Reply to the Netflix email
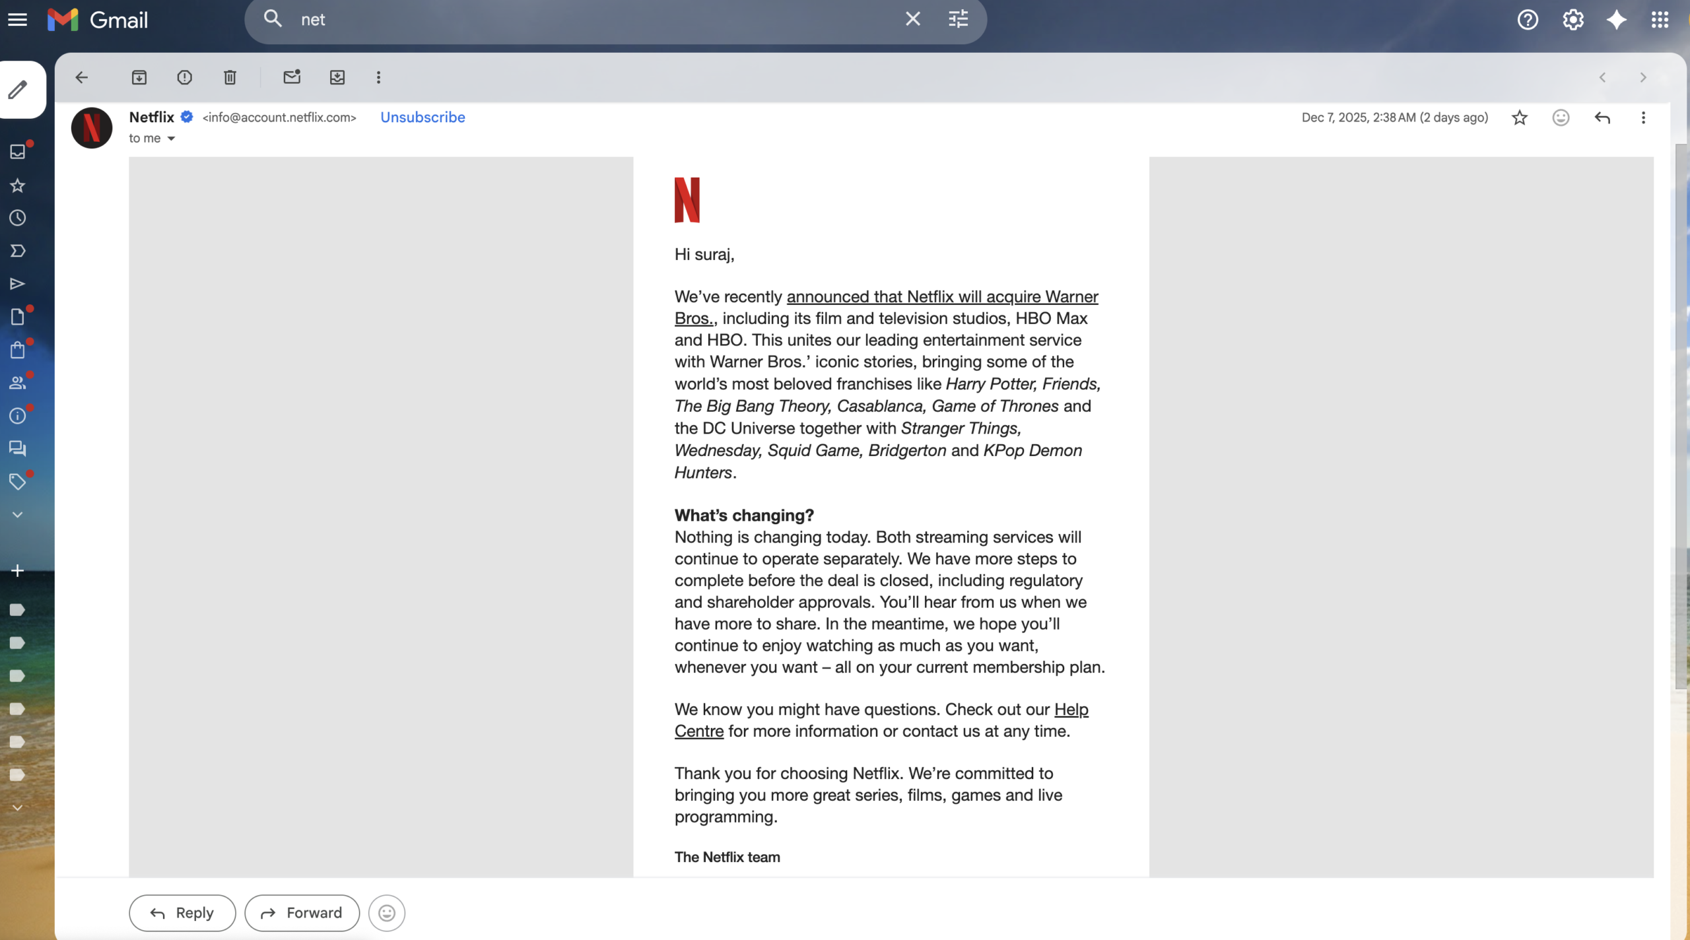The image size is (1690, 940). point(182,912)
